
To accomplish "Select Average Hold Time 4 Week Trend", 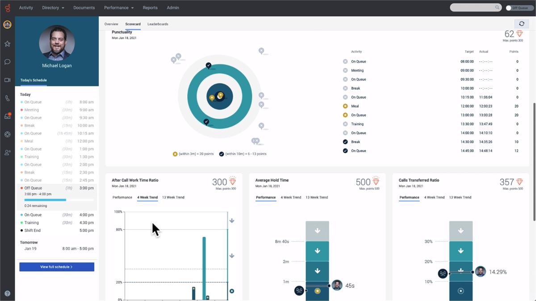I will tap(291, 197).
